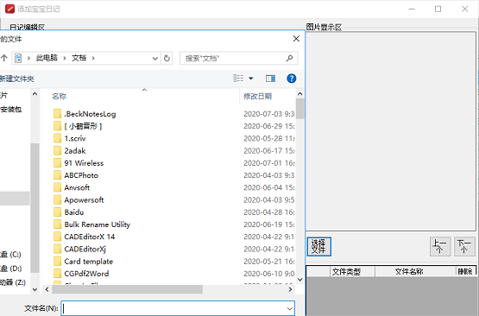
Task: Click the Anvsoft folder icon
Action: (57, 187)
